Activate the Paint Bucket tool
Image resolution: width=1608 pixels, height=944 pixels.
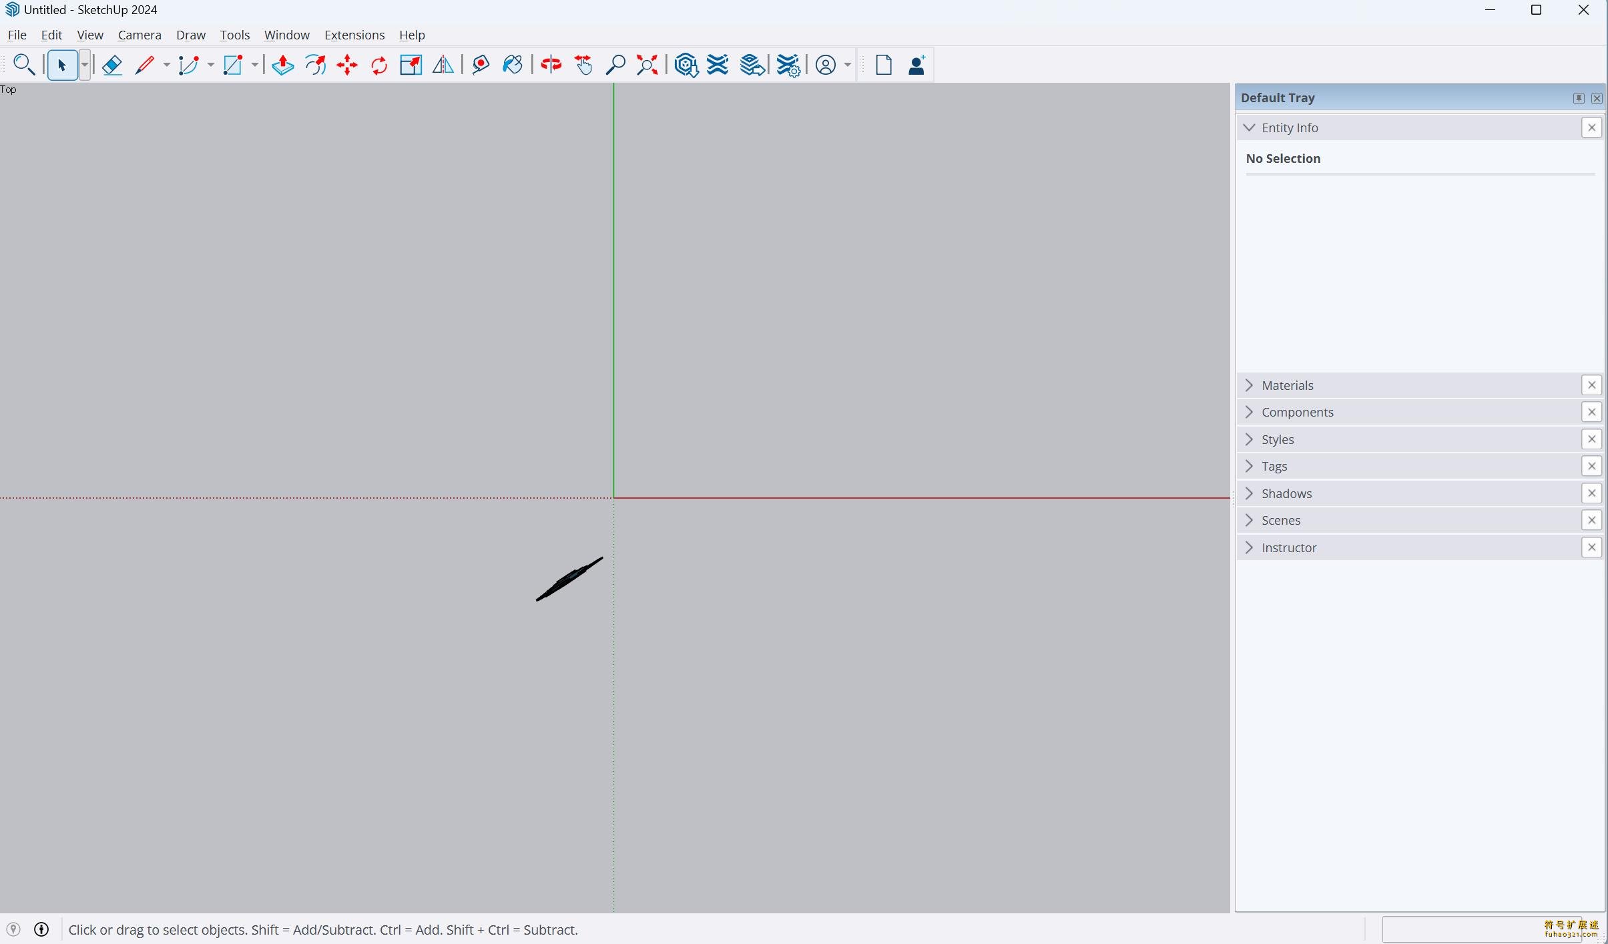coord(513,65)
